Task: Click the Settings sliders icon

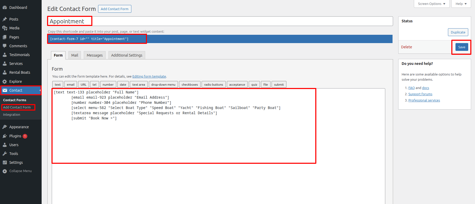Action: point(5,162)
